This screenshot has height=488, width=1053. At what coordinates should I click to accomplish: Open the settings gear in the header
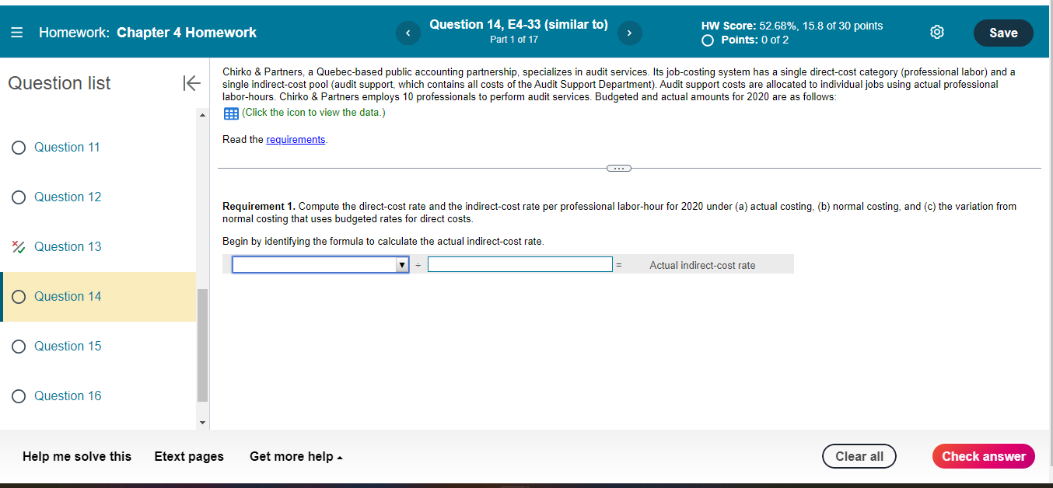point(936,32)
